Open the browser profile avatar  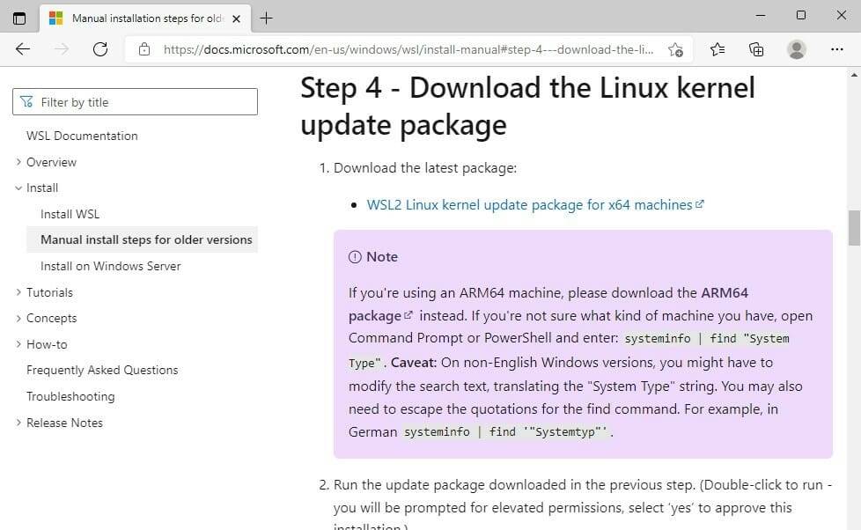(x=795, y=49)
